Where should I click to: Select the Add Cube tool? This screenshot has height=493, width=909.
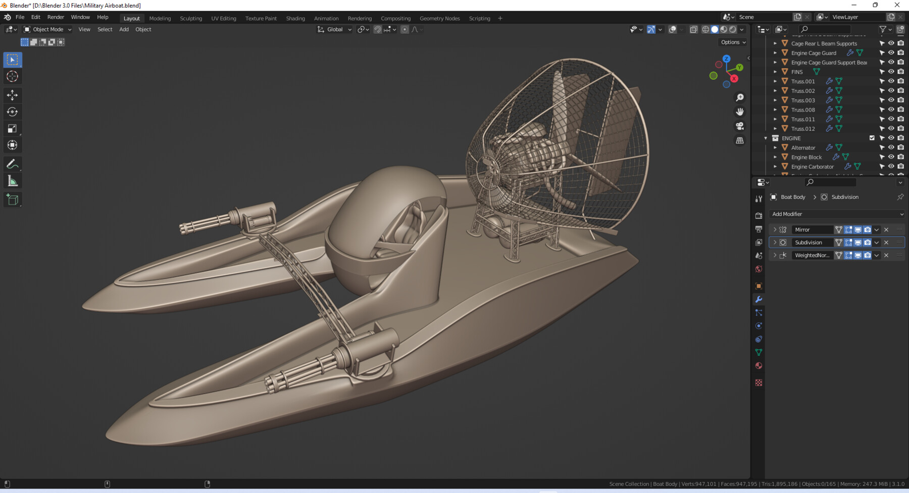12,199
